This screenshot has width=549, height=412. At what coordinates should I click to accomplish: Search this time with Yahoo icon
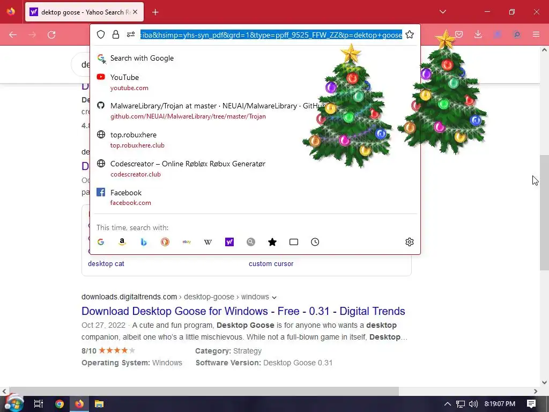click(229, 242)
